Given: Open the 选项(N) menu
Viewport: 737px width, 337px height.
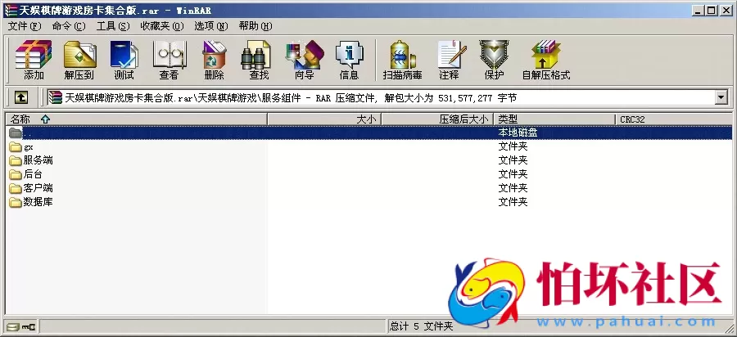Looking at the screenshot, I should (211, 26).
